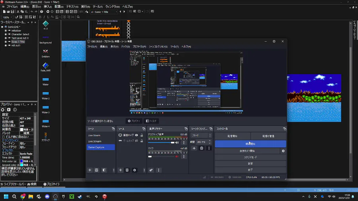Open the Fusion File menu

pos(12,7)
